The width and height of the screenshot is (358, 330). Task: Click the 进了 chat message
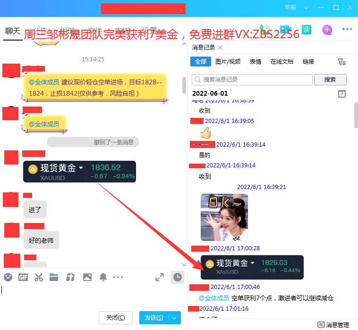(x=35, y=209)
